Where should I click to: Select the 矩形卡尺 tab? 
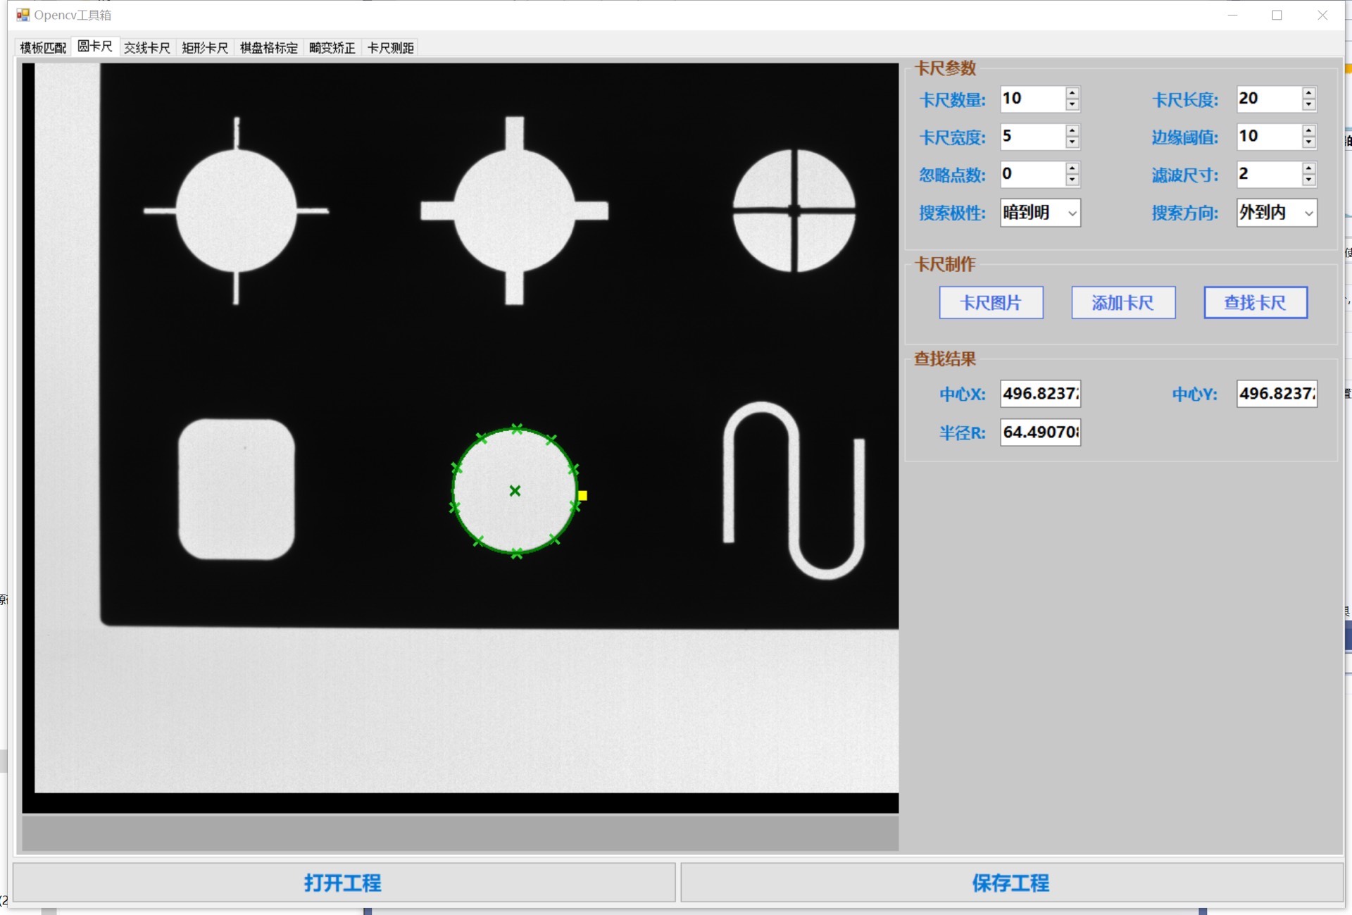pyautogui.click(x=204, y=47)
